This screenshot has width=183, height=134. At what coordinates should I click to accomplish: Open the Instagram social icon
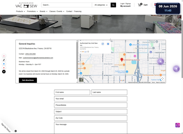coord(4,56)
